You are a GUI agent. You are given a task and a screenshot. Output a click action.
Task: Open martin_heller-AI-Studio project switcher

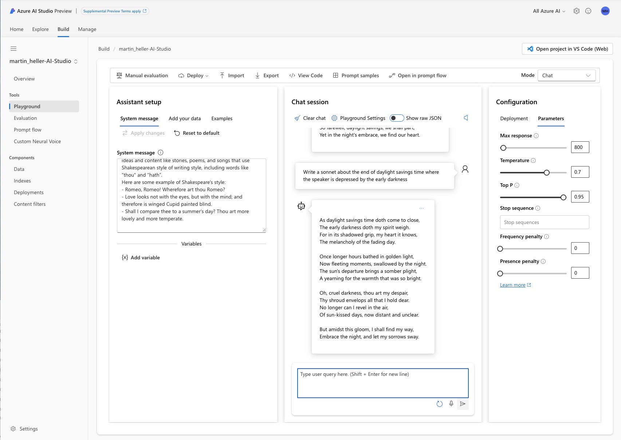pos(44,61)
